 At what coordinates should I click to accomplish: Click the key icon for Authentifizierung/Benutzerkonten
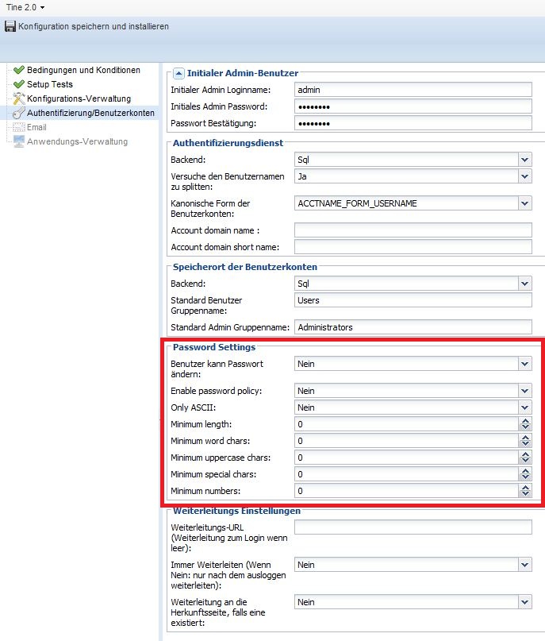click(x=20, y=113)
